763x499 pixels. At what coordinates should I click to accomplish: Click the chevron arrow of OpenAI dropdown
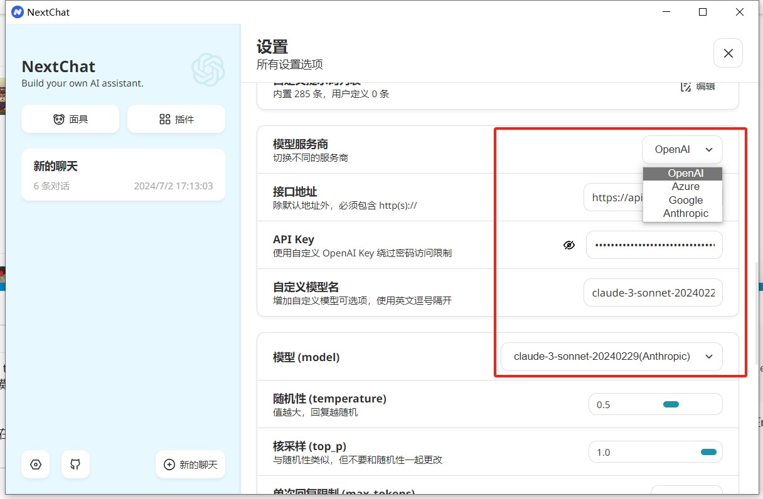pos(709,150)
